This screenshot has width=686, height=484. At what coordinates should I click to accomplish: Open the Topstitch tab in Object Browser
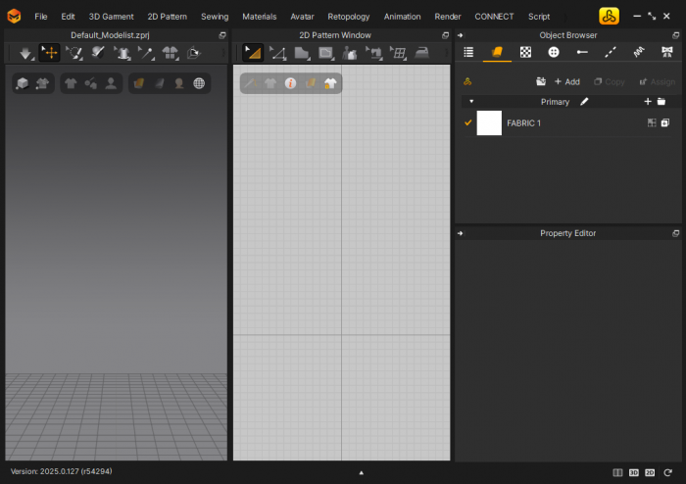click(611, 52)
